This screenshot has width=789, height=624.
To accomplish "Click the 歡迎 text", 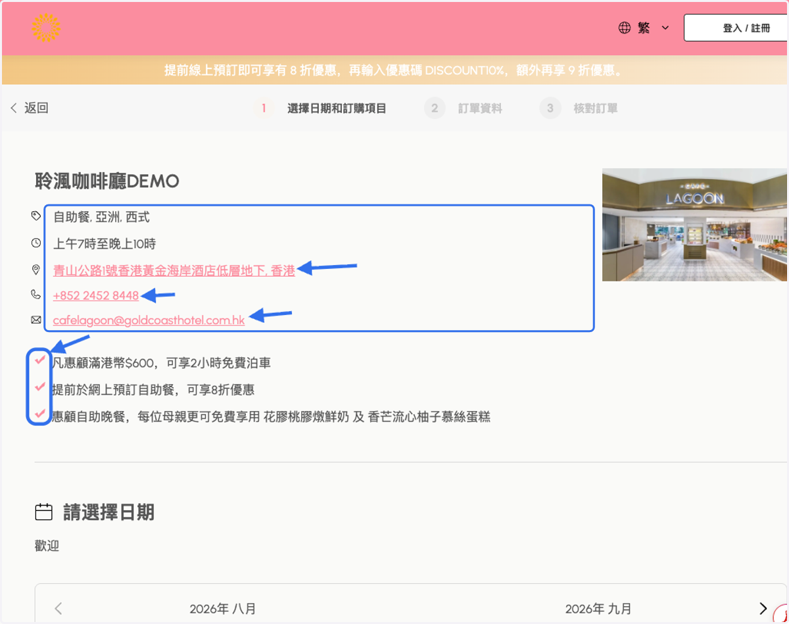I will 47,546.
